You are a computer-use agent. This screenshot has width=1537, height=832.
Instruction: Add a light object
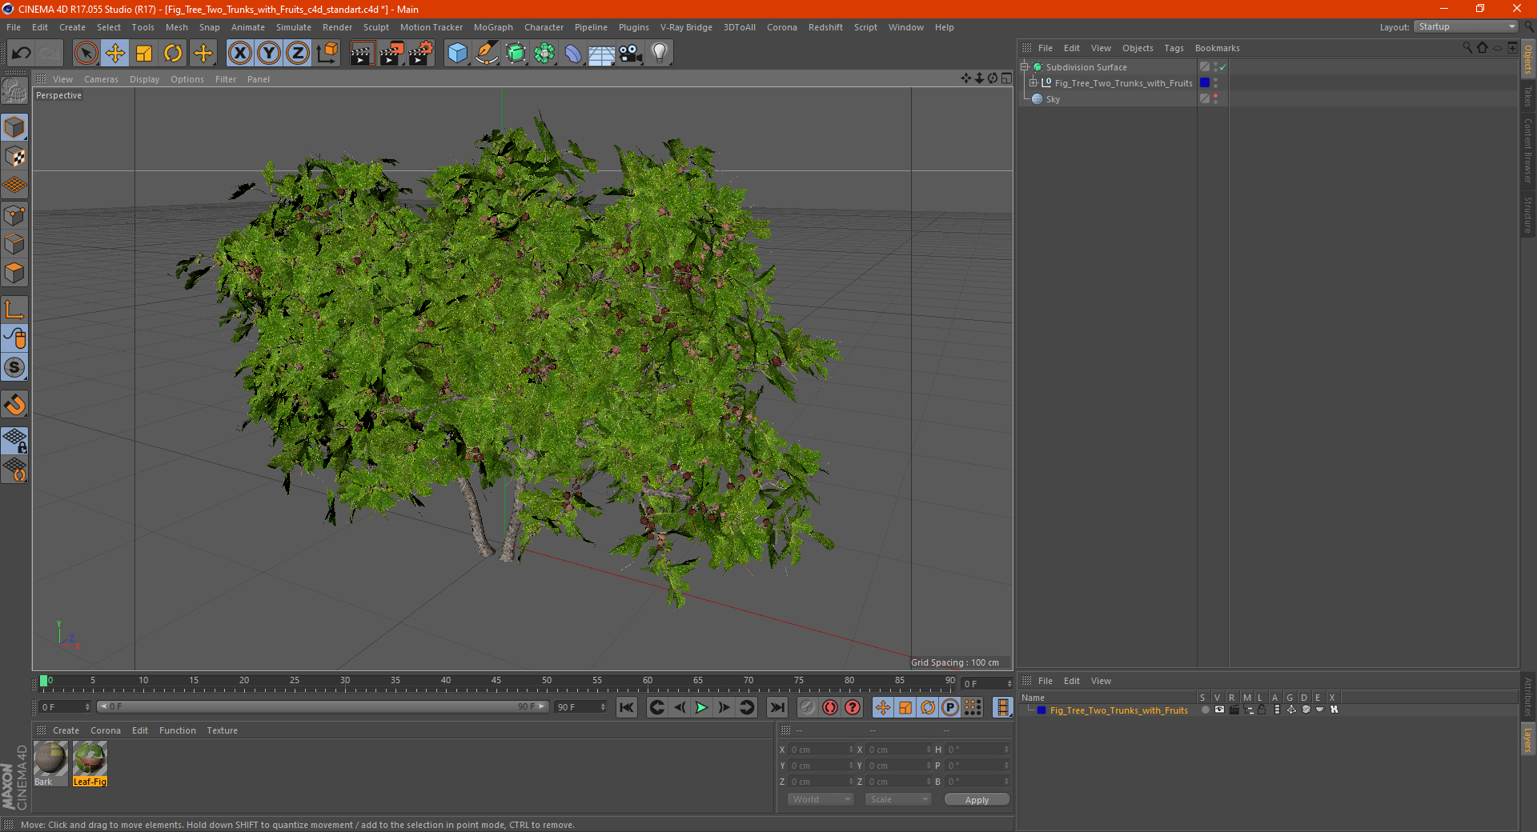coord(660,54)
